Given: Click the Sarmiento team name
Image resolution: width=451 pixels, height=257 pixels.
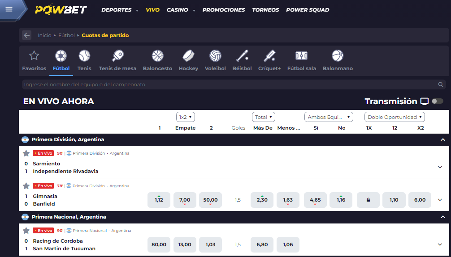Looking at the screenshot, I should [x=47, y=164].
